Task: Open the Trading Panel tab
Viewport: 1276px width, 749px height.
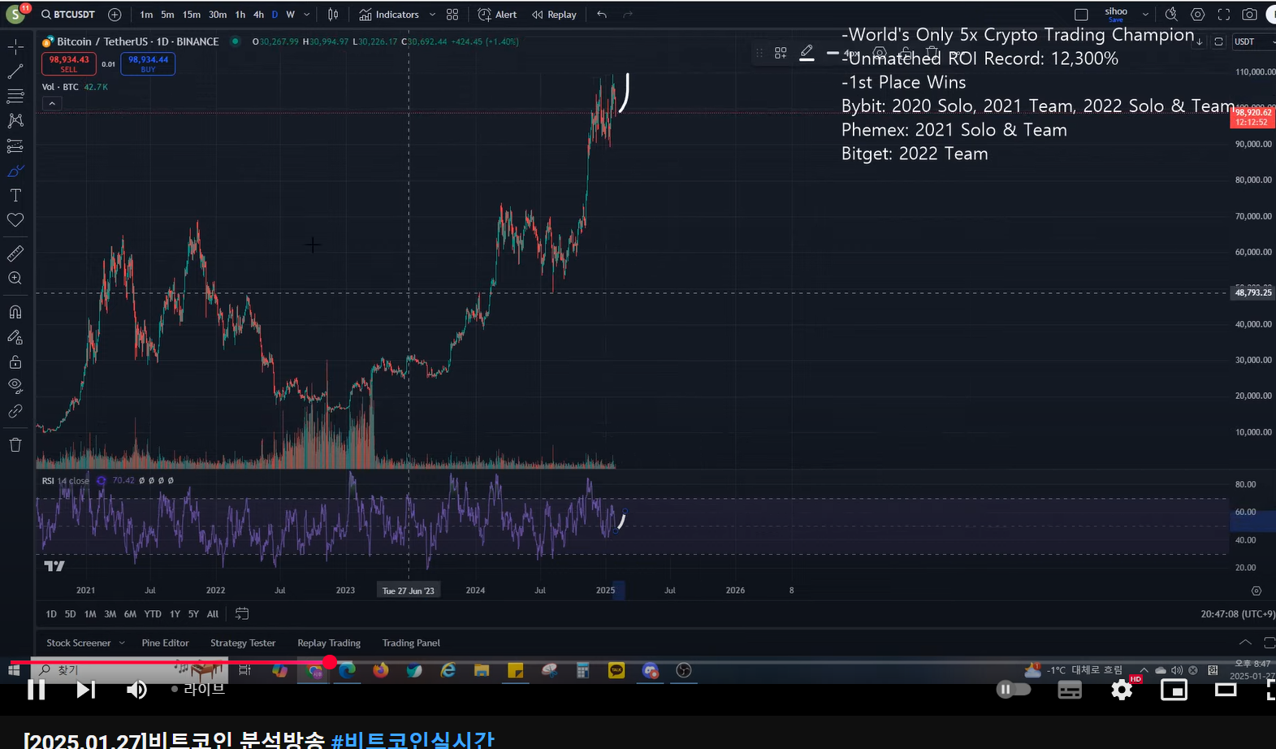Action: tap(411, 643)
